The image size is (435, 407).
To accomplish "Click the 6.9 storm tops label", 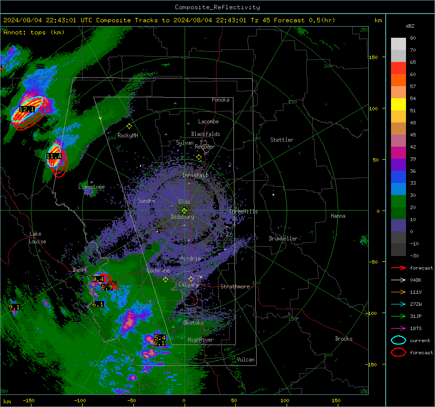I will [x=107, y=287].
